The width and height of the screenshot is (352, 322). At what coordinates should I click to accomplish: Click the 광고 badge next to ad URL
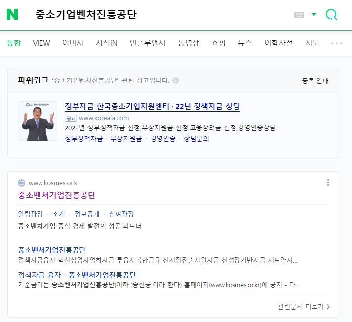[x=71, y=118]
